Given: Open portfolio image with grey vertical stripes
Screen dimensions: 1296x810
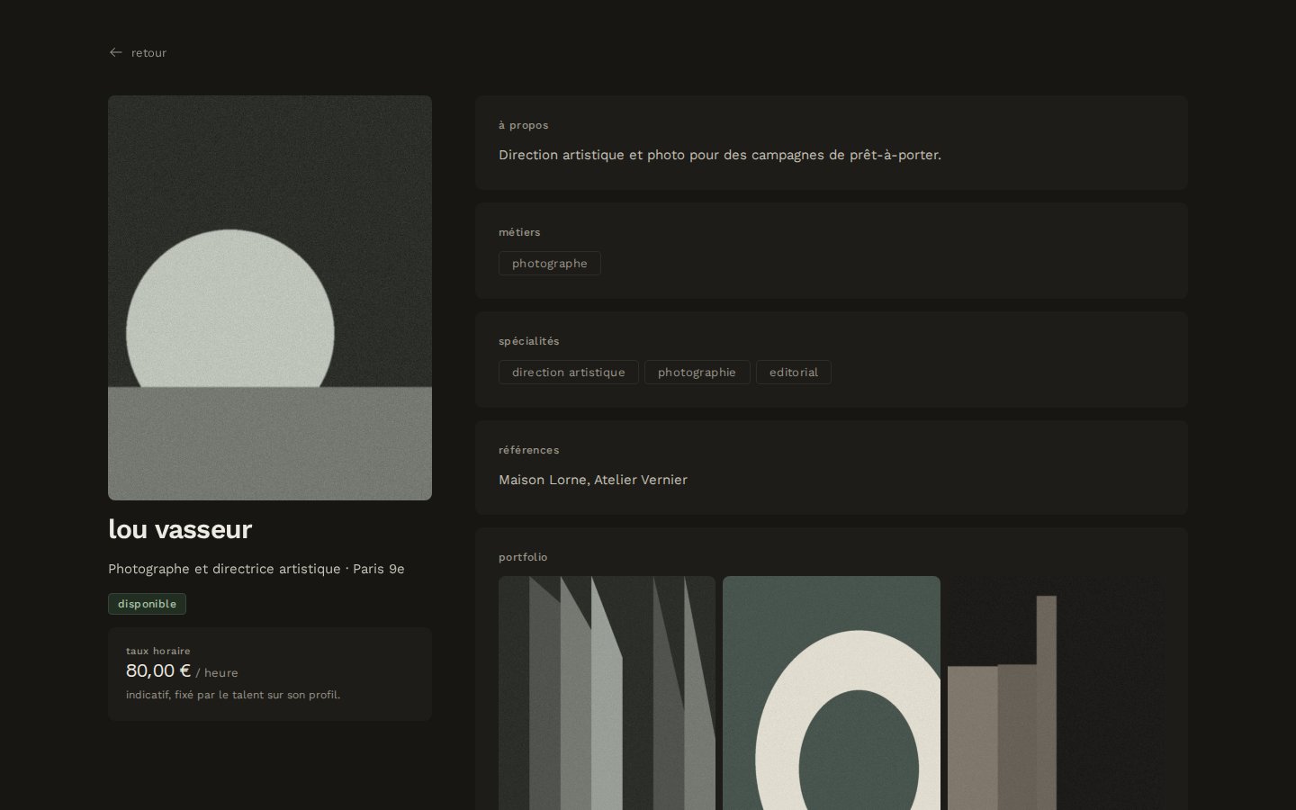Looking at the screenshot, I should (607, 693).
